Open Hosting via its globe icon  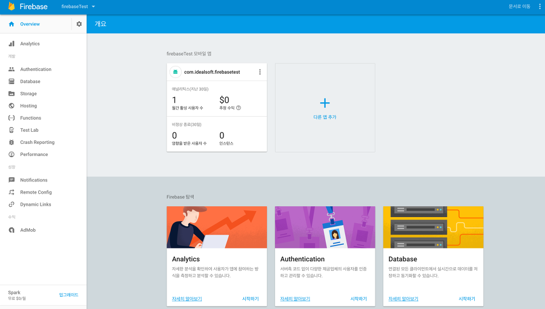click(x=12, y=106)
